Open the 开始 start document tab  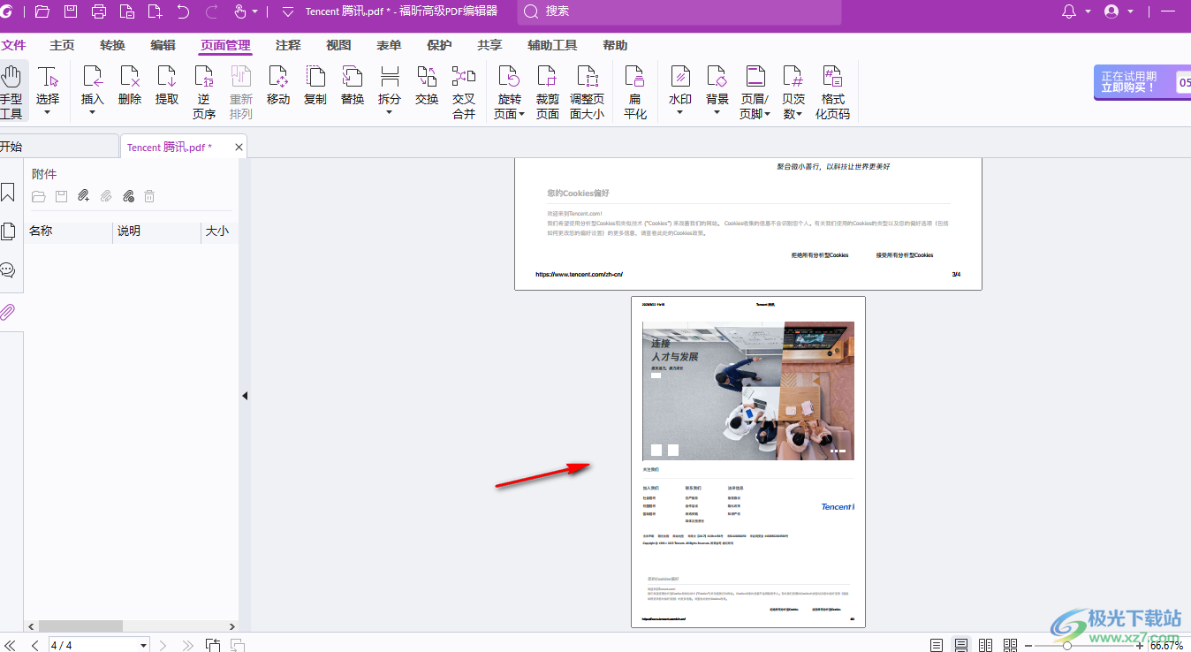click(57, 147)
